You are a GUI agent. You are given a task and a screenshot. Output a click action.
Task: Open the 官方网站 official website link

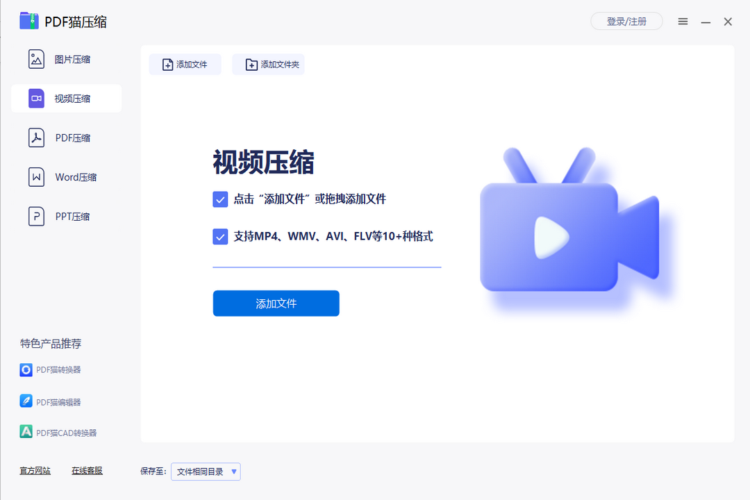[x=35, y=470]
